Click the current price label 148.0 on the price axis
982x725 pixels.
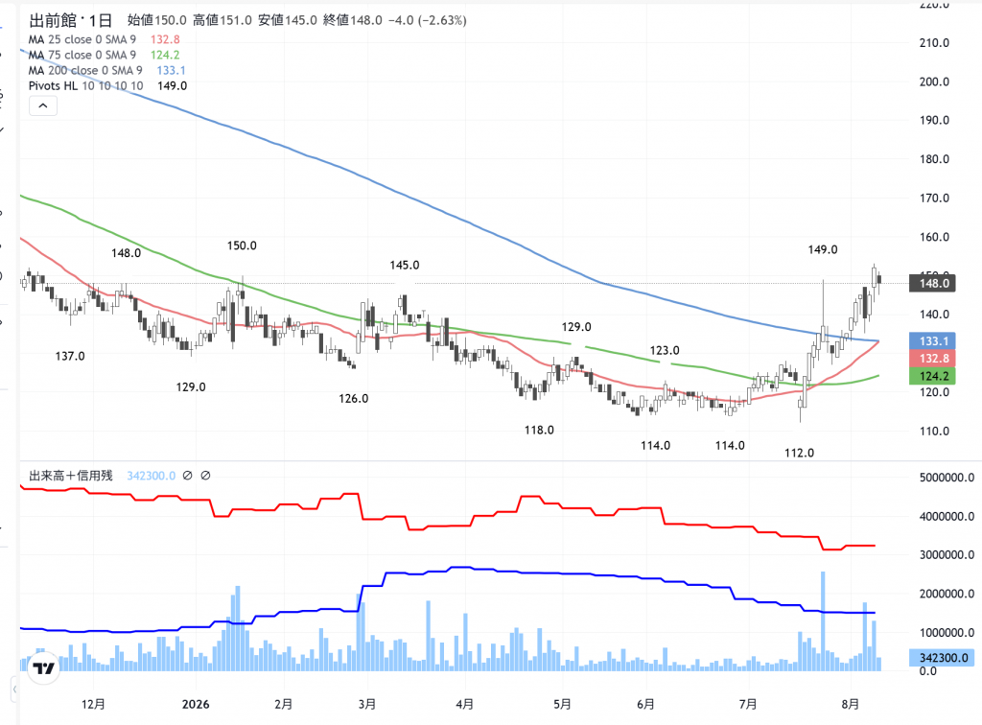[x=932, y=284]
